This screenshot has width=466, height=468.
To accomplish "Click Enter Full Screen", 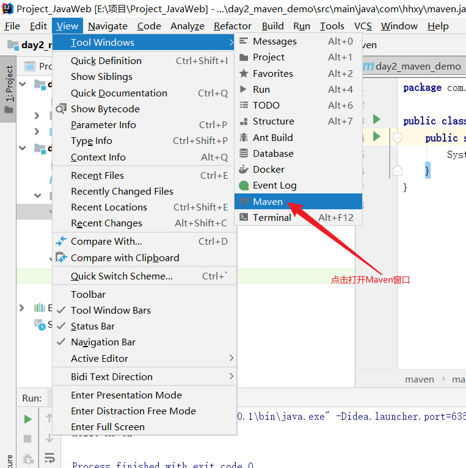I will coord(145,427).
